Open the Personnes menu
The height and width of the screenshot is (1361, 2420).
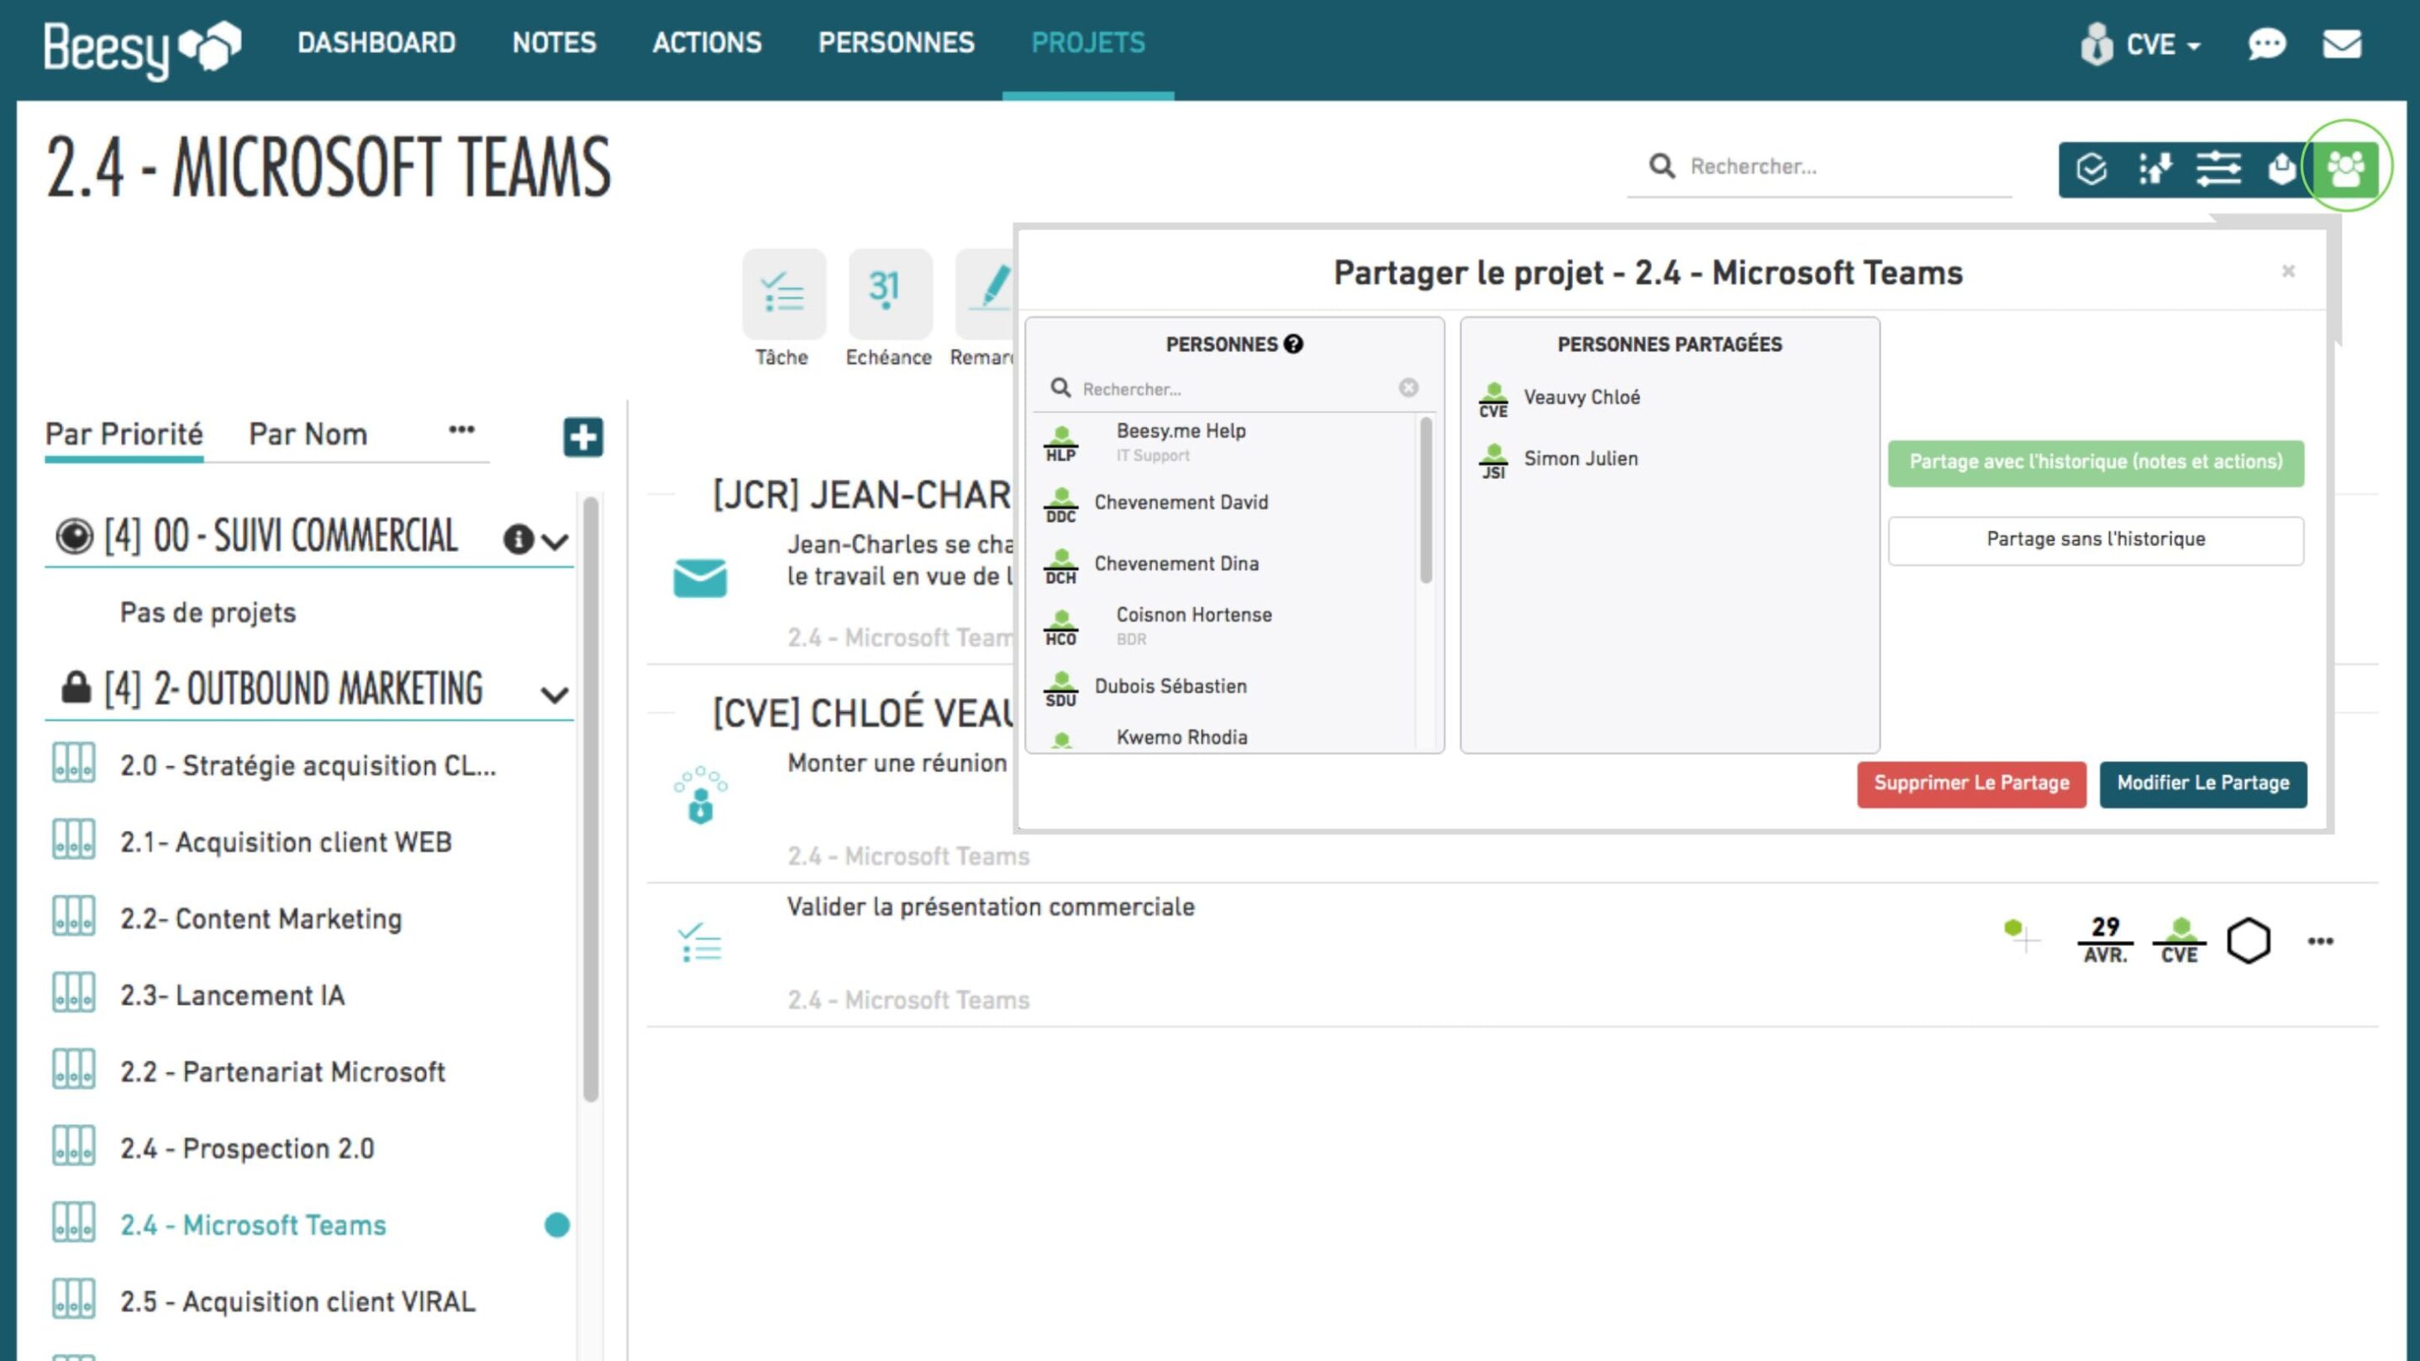coord(897,43)
